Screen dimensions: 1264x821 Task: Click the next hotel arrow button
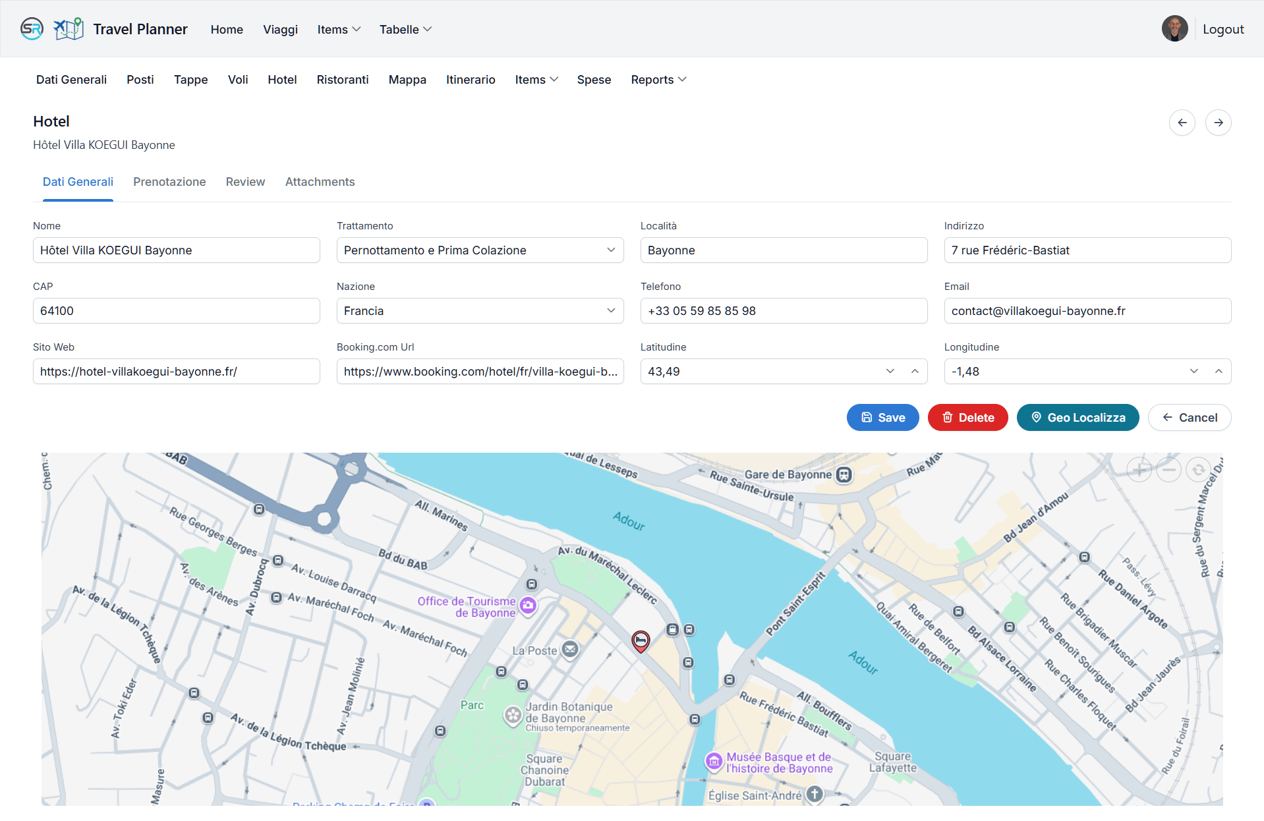[x=1218, y=123]
